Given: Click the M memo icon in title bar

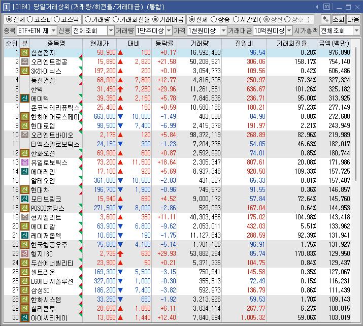Looking at the screenshot, I should (326, 7).
